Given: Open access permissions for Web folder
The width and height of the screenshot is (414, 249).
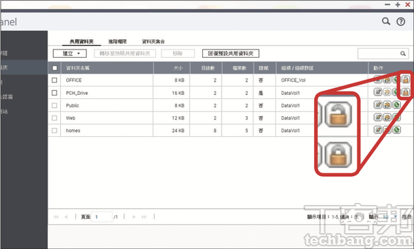Looking at the screenshot, I should pyautogui.click(x=387, y=117).
